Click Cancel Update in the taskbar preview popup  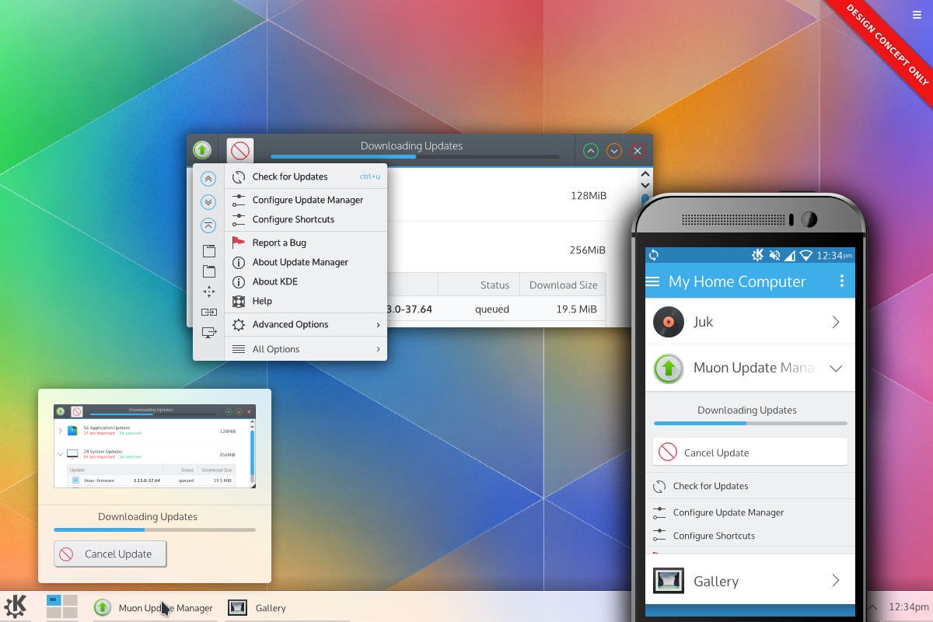point(110,554)
